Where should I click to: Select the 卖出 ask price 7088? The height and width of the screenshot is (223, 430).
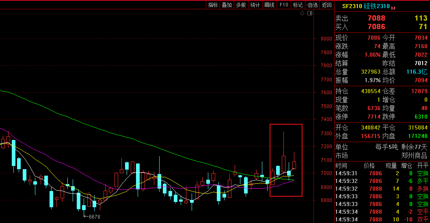click(376, 18)
